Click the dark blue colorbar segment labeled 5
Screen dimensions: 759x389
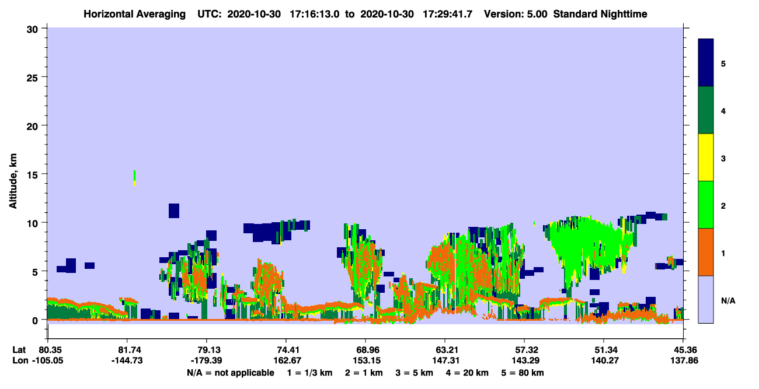(x=706, y=63)
